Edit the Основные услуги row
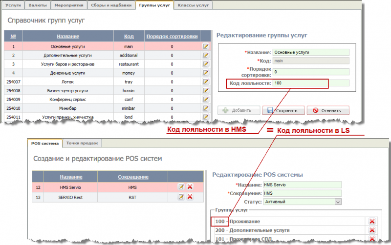The height and width of the screenshot is (245, 391). [x=205, y=46]
